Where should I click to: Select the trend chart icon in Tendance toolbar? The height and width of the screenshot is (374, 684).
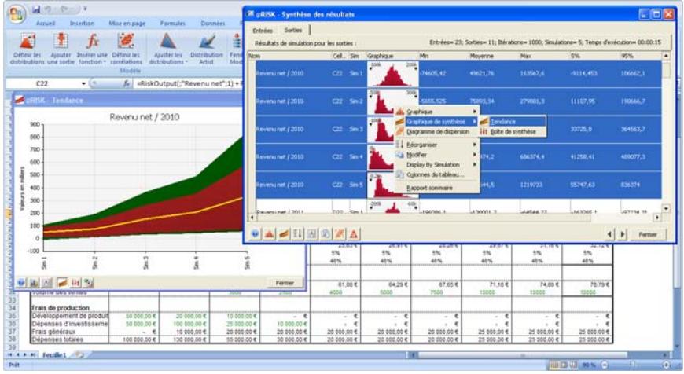61,281
